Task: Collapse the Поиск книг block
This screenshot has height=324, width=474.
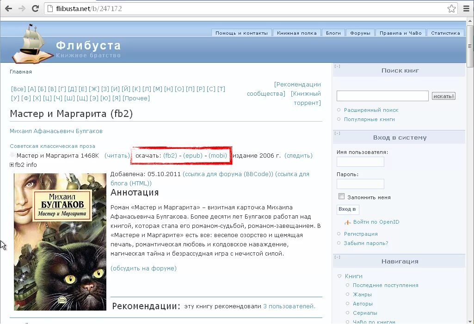Action: tap(338, 66)
